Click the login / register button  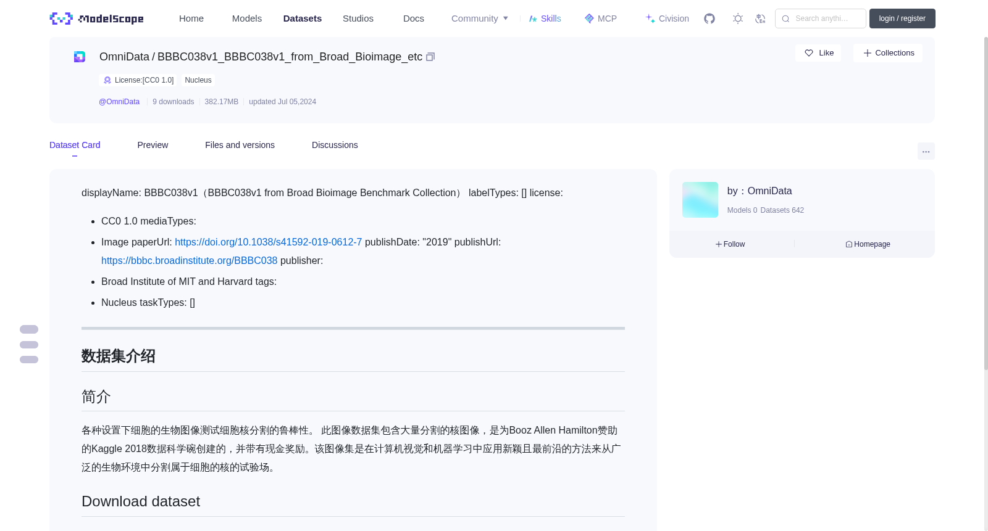(x=902, y=19)
